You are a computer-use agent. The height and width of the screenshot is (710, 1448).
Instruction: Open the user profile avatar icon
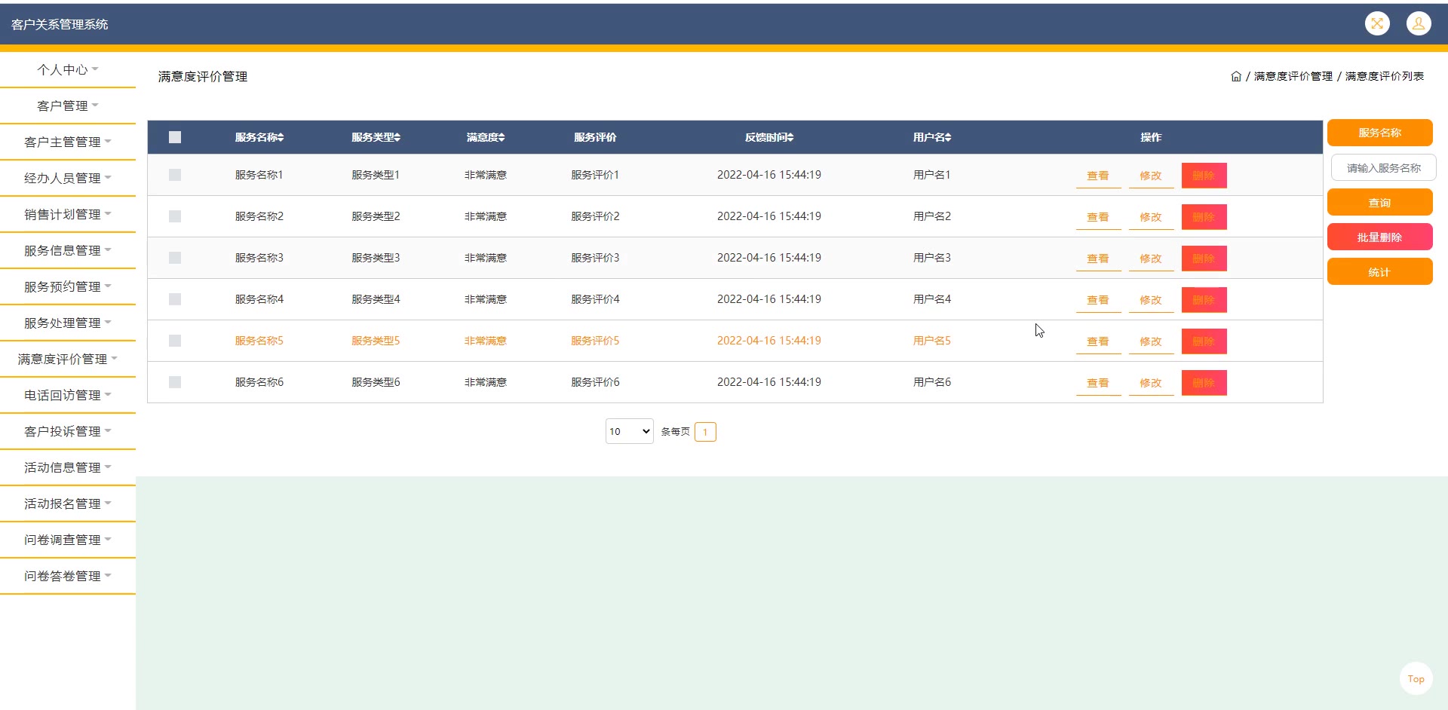1418,23
